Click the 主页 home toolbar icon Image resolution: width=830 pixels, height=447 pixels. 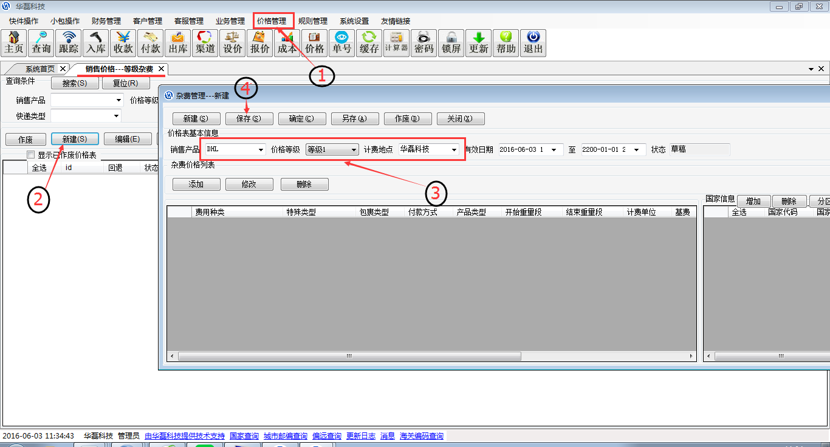coord(14,43)
